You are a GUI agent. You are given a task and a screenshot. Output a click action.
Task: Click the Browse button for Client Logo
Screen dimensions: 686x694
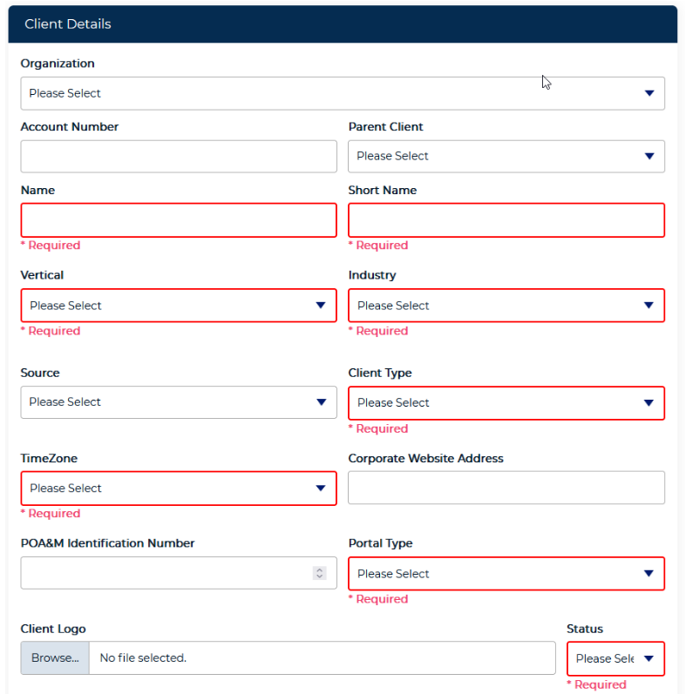pyautogui.click(x=55, y=658)
